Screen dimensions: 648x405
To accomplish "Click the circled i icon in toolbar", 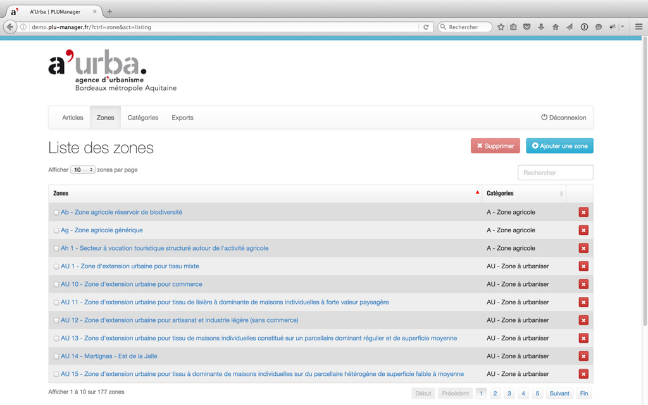I will point(584,27).
